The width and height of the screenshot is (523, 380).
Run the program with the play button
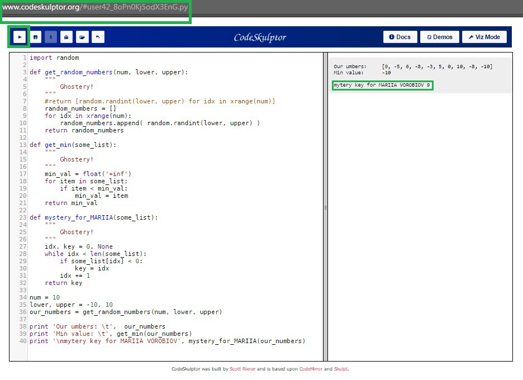click(20, 37)
